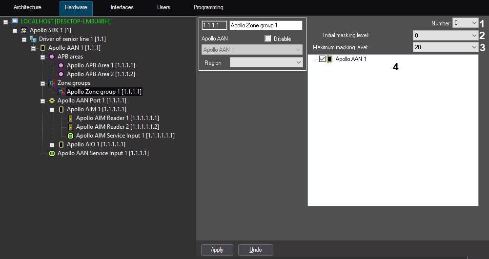Image resolution: width=489 pixels, height=259 pixels.
Task: Uncheck Apollo AAN 1 in the list
Action: coord(323,59)
